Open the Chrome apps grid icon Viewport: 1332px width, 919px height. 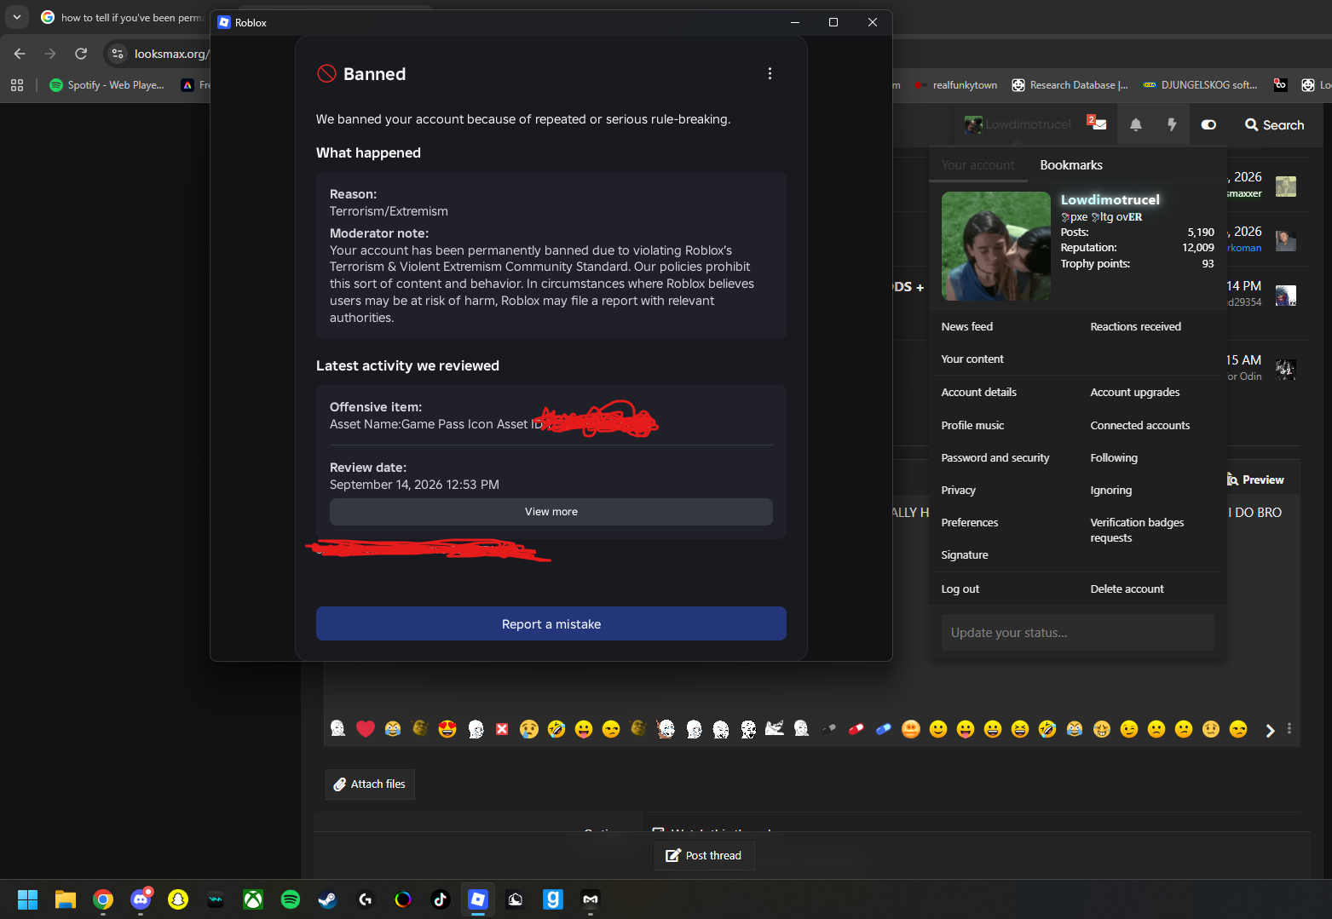[x=17, y=85]
